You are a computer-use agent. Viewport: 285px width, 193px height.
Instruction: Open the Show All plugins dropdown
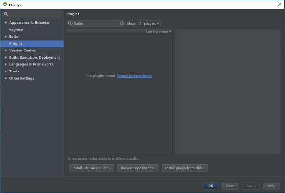149,23
